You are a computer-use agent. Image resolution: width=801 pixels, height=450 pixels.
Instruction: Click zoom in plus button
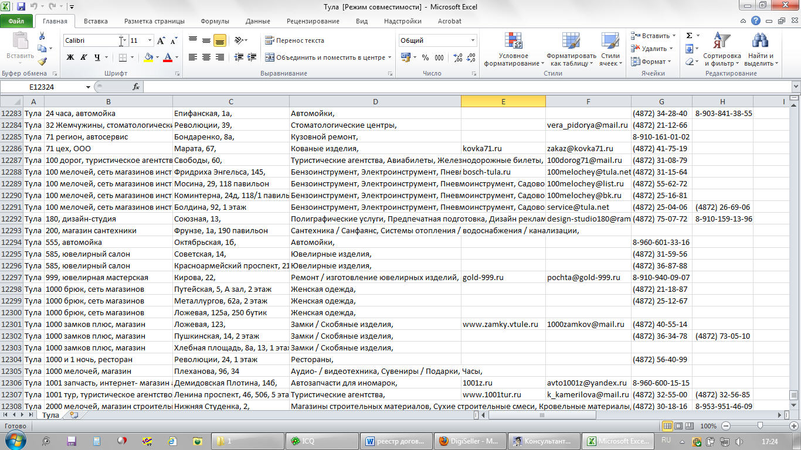[x=793, y=426]
